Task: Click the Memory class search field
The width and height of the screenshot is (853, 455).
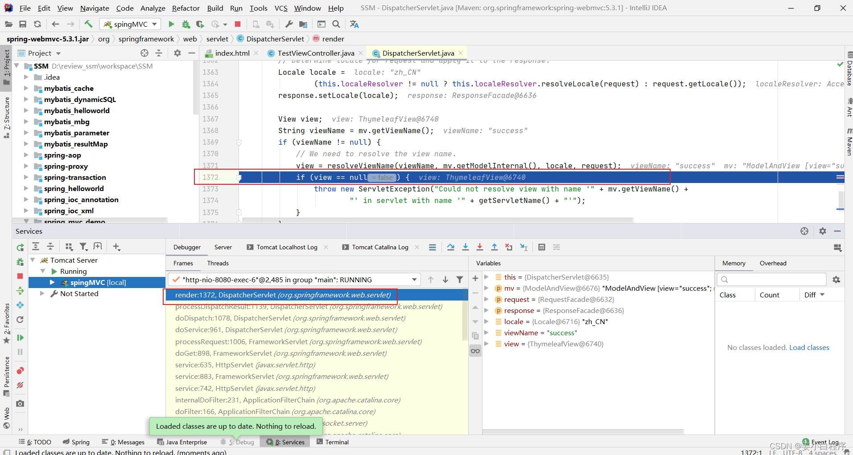Action: (772, 280)
